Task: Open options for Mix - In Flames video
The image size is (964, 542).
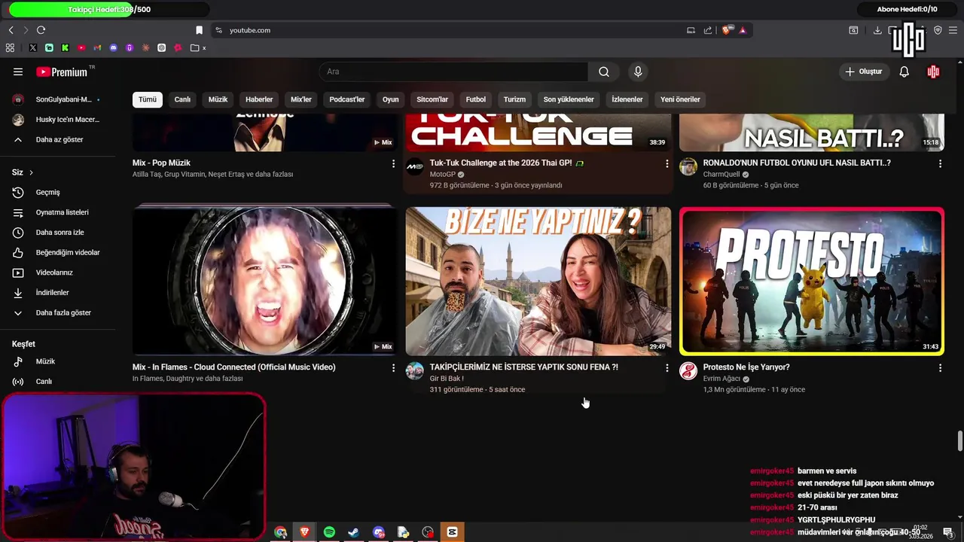Action: (393, 367)
